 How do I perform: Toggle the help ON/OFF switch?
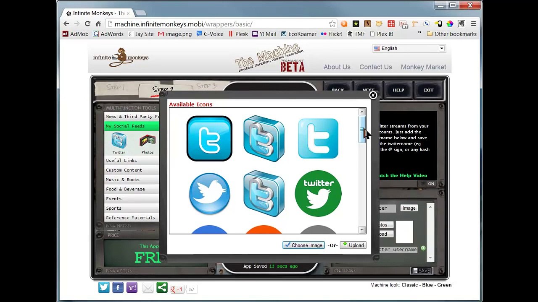[428, 184]
